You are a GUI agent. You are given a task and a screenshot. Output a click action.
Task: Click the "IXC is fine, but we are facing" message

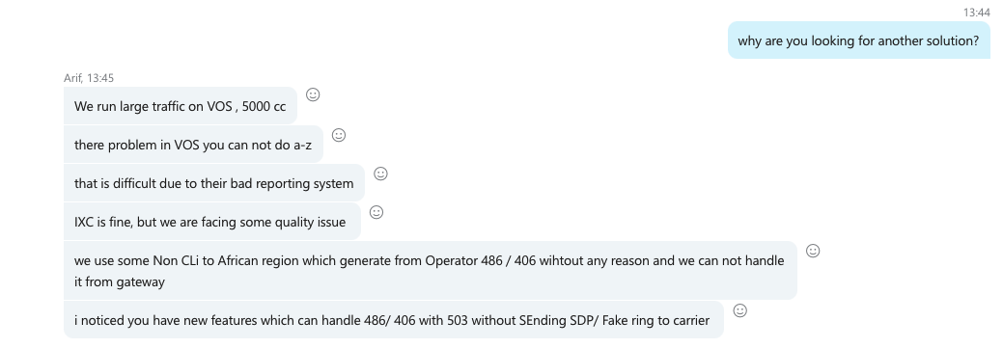[212, 222]
